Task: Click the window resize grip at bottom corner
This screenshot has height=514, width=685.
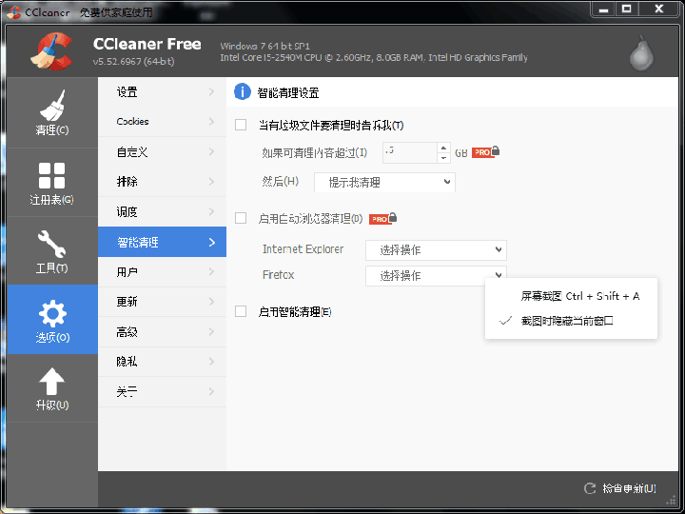Action: [672, 501]
